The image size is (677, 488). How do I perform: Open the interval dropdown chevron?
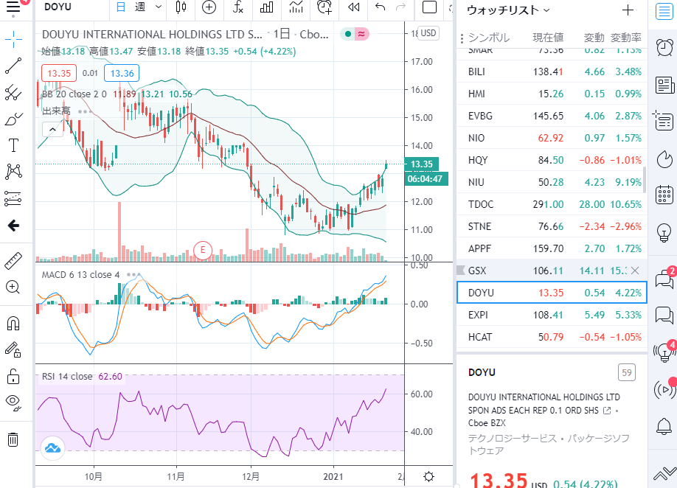coord(159,7)
